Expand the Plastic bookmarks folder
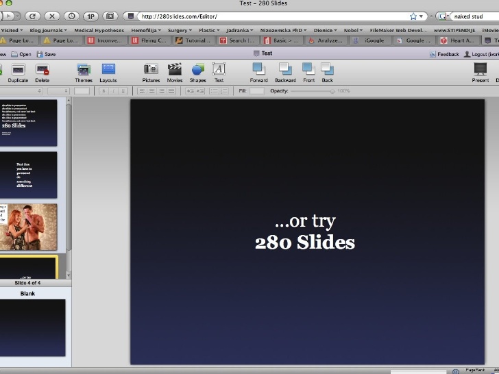499x374 pixels. (209, 30)
